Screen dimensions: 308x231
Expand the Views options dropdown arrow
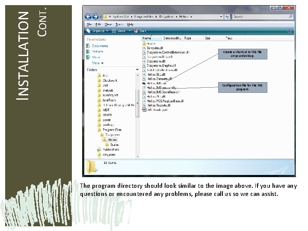point(130,31)
